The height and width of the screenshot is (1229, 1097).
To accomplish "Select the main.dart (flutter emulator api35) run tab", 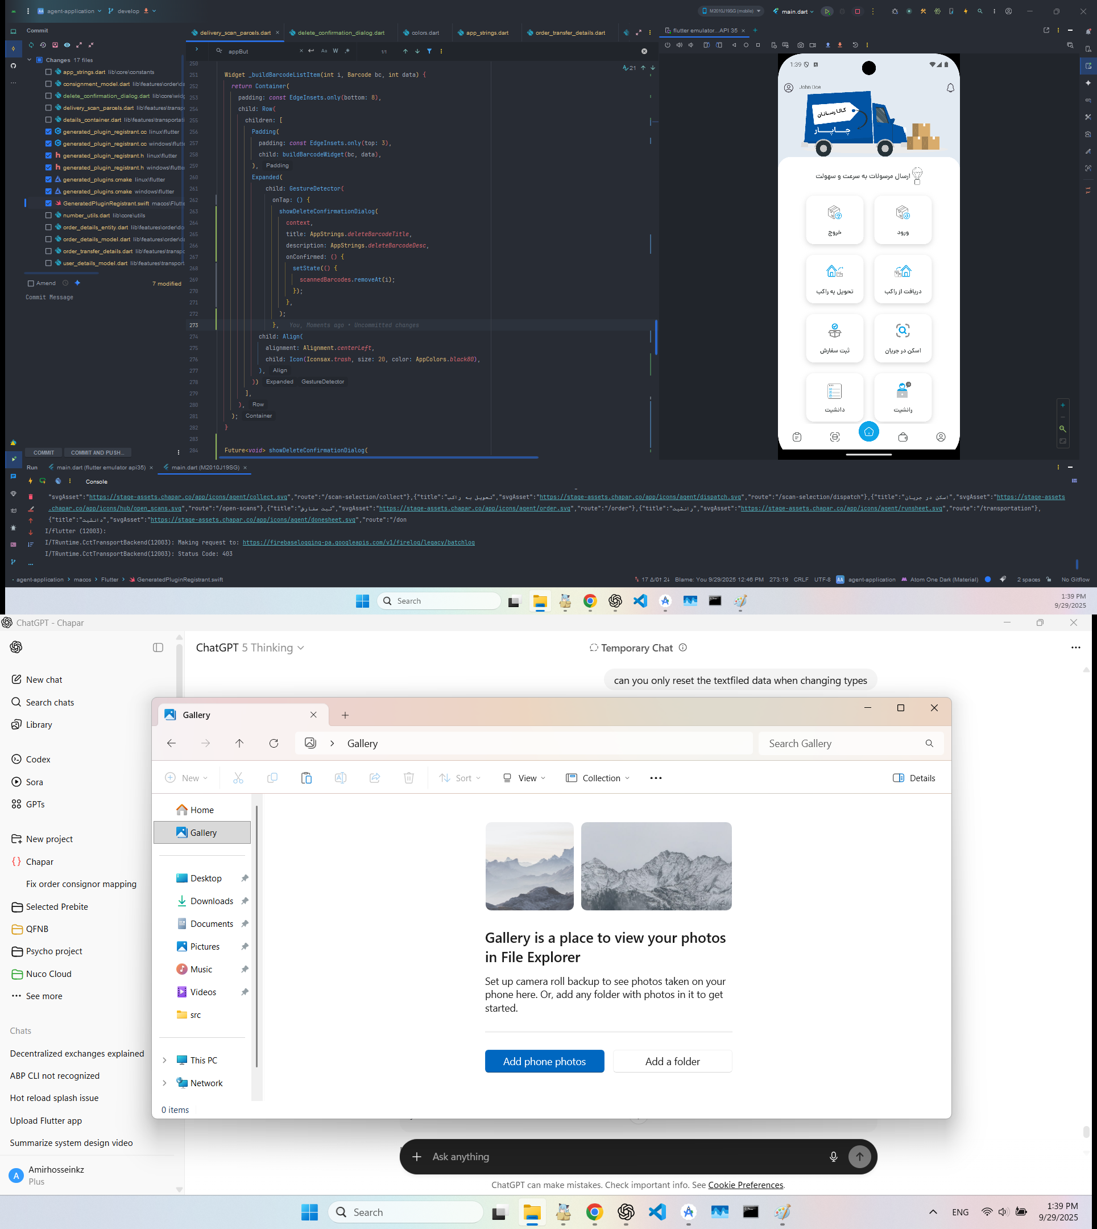I will pyautogui.click(x=100, y=467).
